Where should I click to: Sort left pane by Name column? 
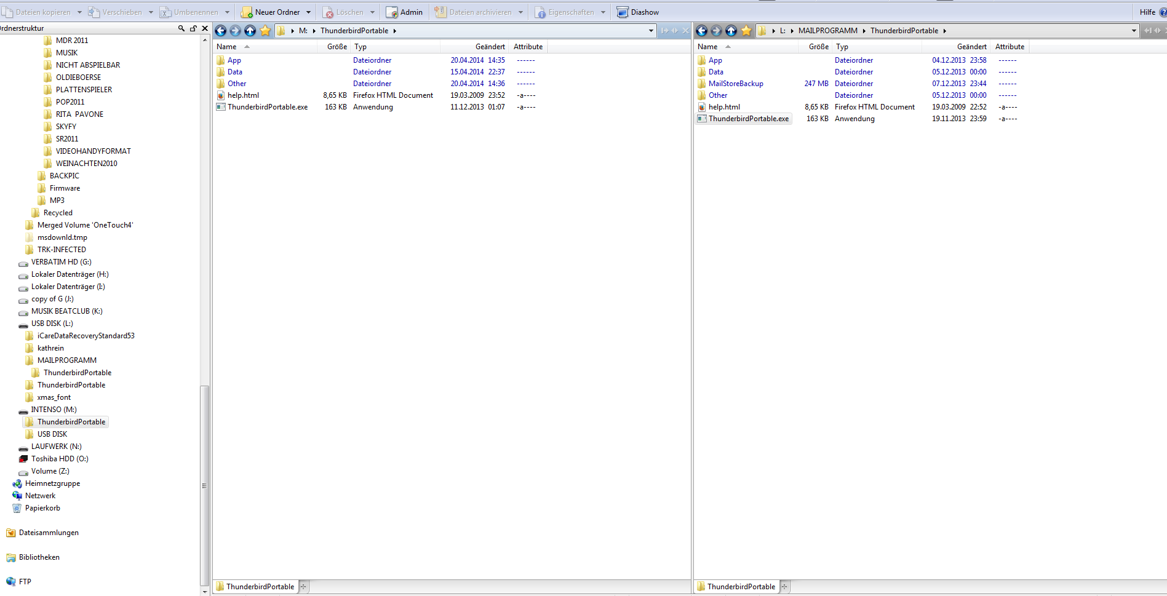pyautogui.click(x=265, y=47)
